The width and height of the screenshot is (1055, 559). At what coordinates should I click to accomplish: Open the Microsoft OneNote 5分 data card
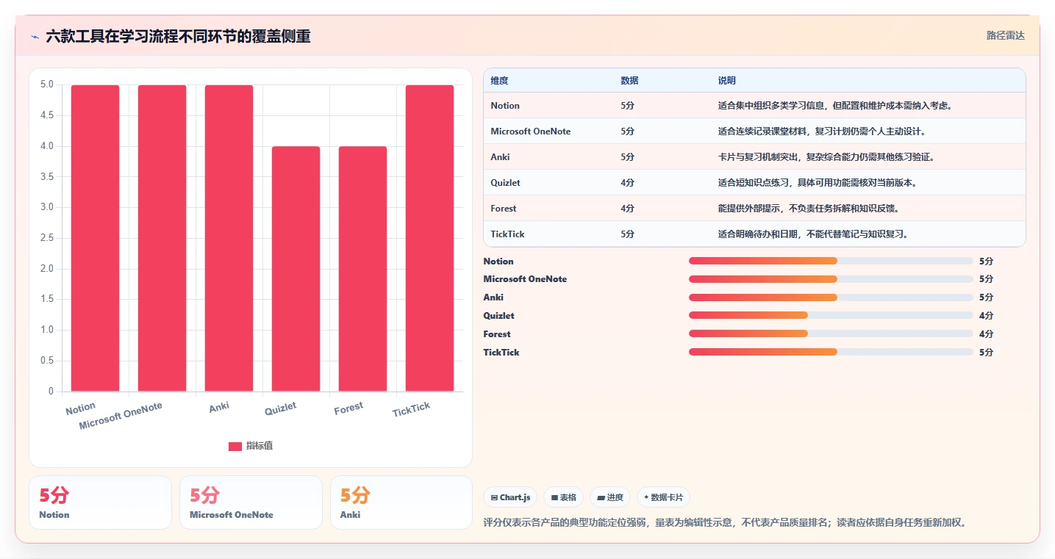click(251, 502)
